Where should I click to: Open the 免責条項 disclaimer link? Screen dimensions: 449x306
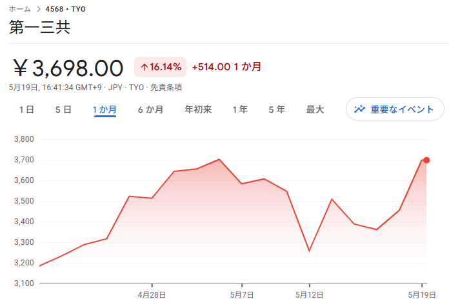(x=166, y=87)
